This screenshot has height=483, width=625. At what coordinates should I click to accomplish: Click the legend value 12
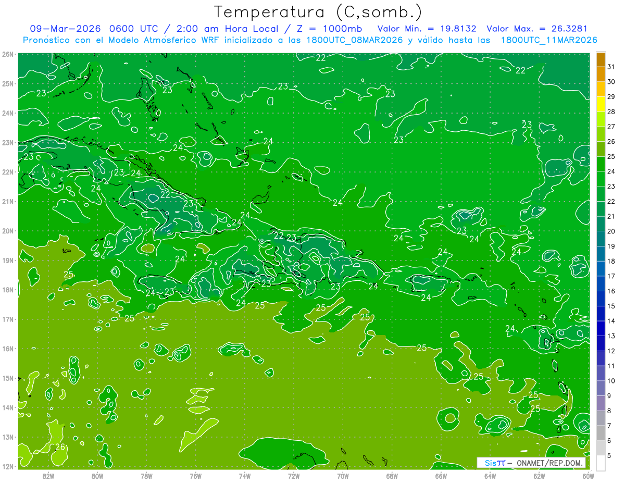tap(611, 351)
